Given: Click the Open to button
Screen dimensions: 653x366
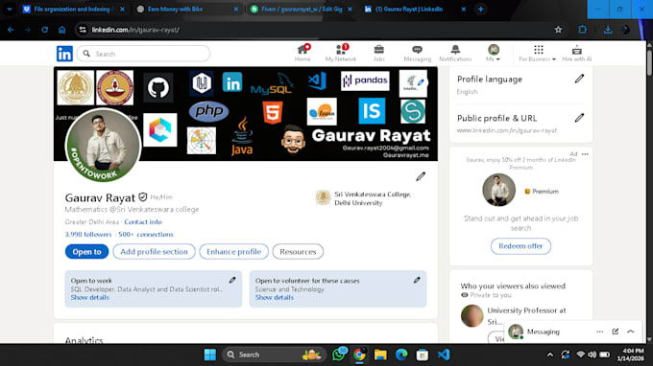Looking at the screenshot, I should (x=86, y=252).
